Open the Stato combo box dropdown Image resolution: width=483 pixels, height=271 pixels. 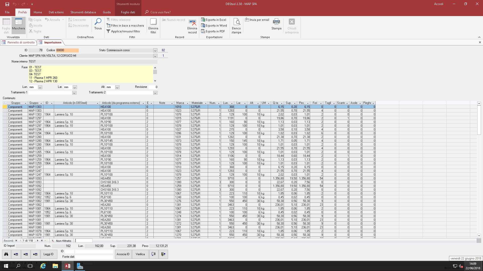tap(155, 50)
